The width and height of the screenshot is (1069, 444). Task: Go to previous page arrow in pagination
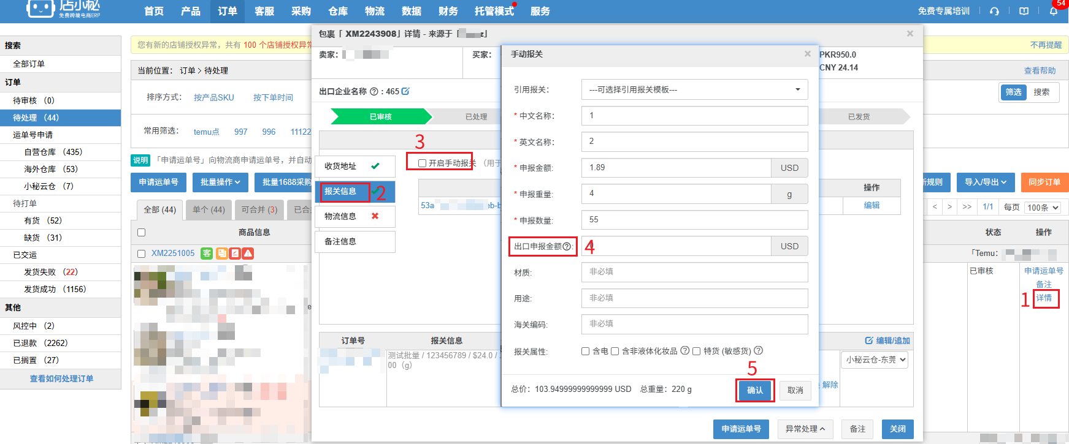coord(935,207)
